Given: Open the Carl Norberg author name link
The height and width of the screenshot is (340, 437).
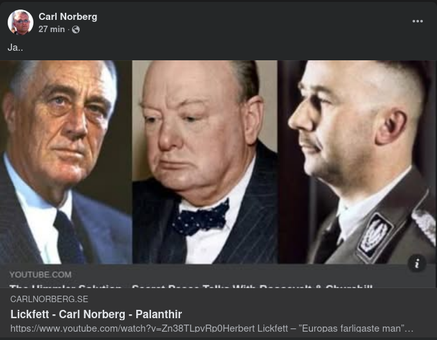Looking at the screenshot, I should (68, 17).
